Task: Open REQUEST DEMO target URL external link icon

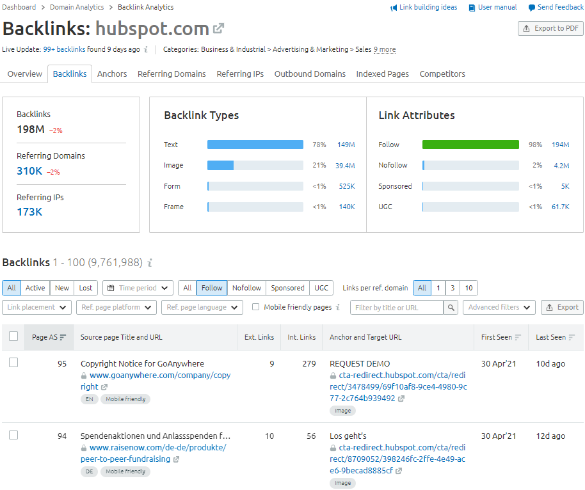Action: pos(401,399)
